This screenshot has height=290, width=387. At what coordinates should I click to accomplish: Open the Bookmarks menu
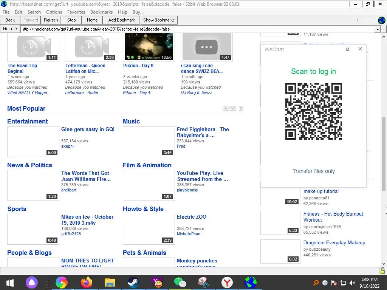[x=101, y=12]
